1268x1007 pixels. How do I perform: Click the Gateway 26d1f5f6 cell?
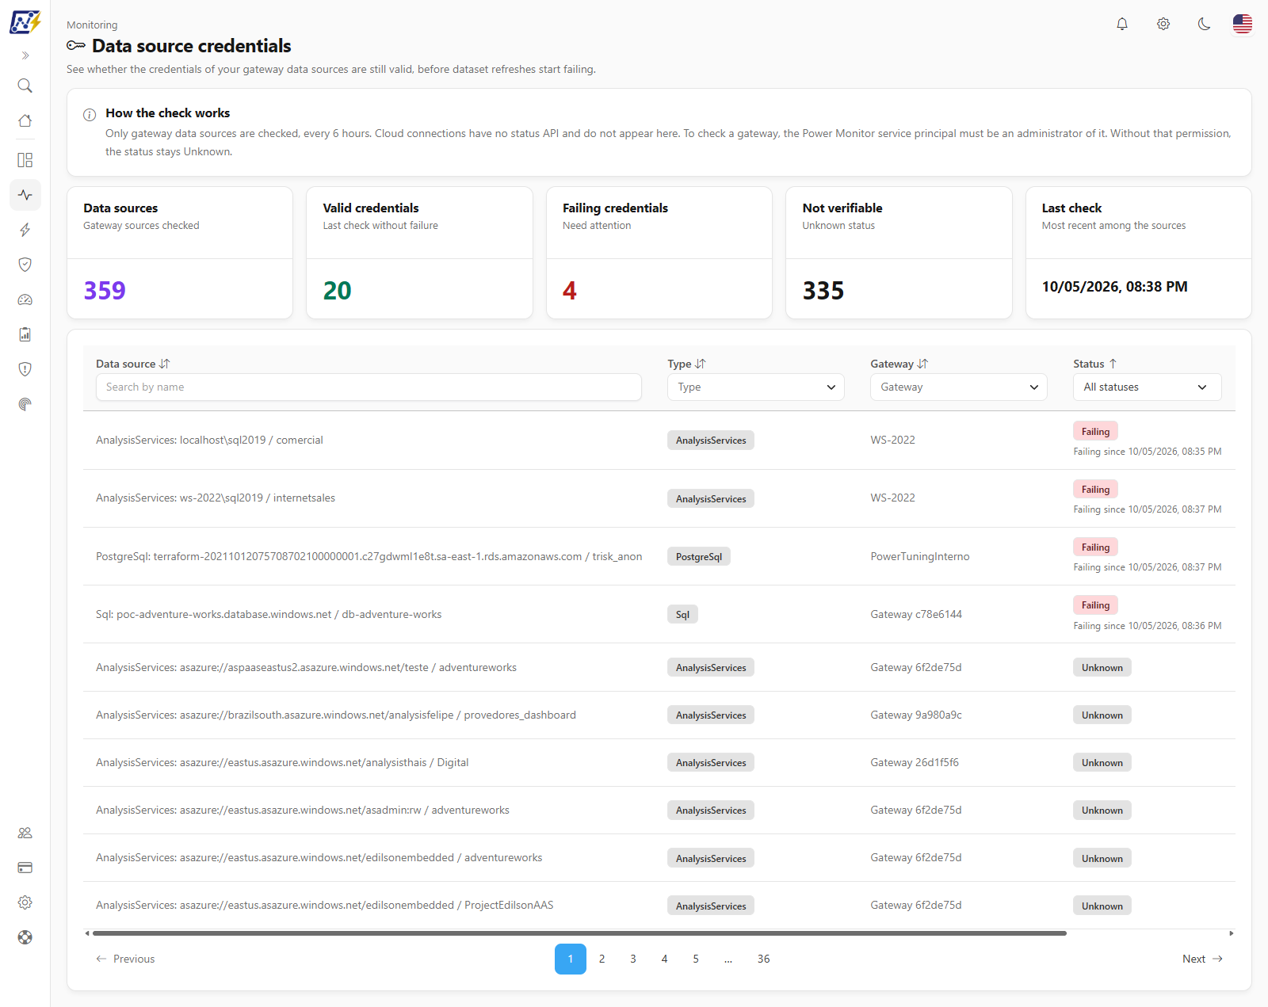point(915,762)
